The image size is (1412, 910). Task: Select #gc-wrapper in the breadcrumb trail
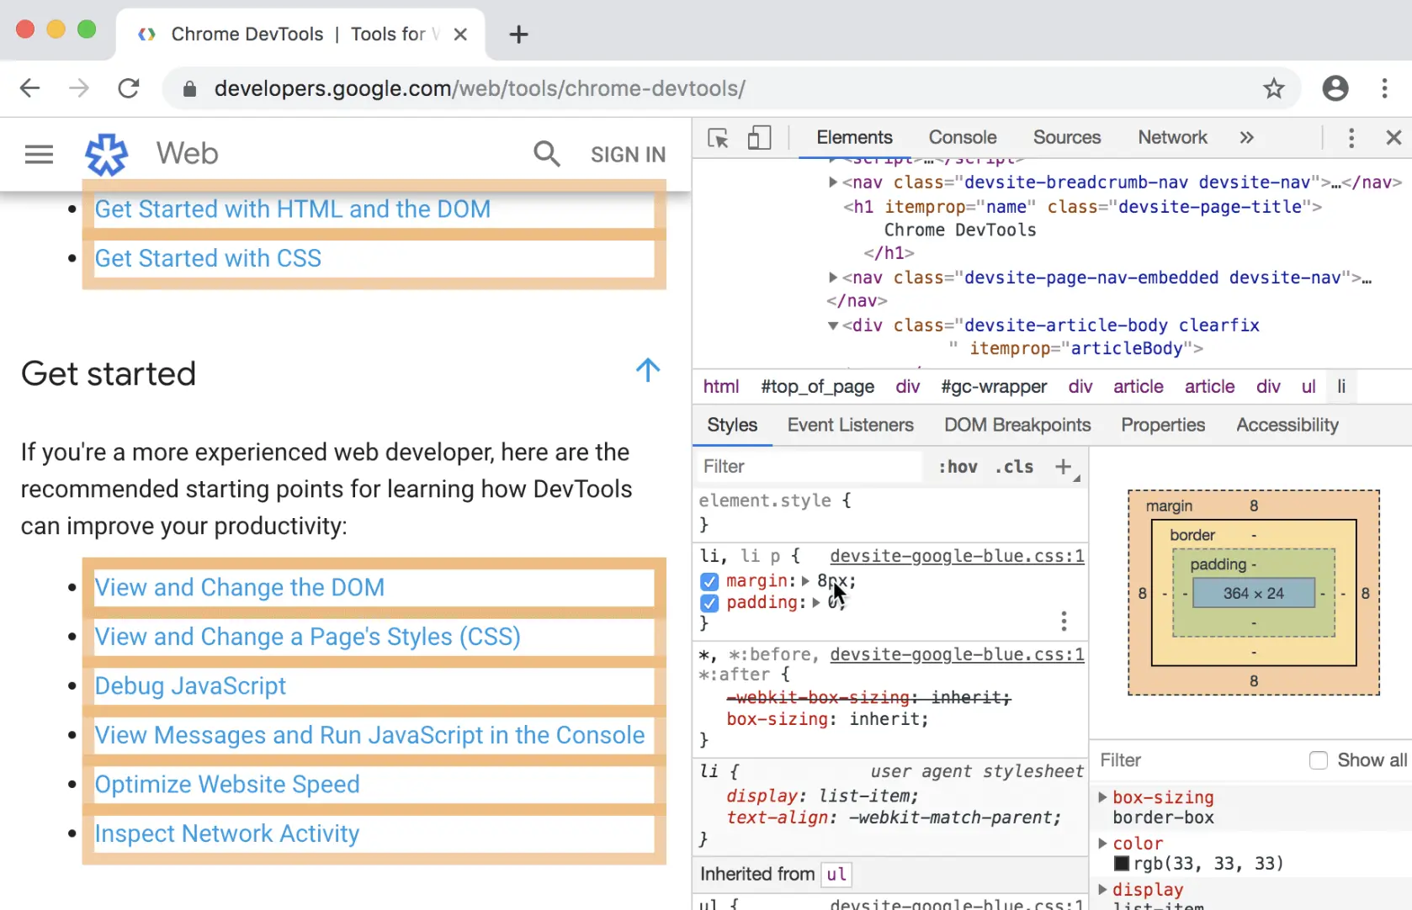[x=994, y=387]
